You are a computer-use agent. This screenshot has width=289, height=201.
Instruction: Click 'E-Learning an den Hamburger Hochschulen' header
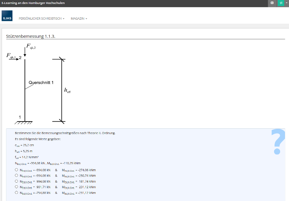tap(33, 3)
